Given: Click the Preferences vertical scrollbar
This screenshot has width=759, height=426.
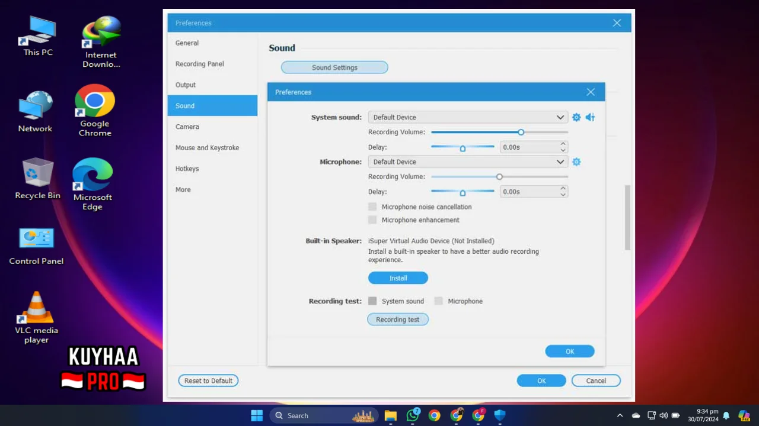Looking at the screenshot, I should [627, 218].
